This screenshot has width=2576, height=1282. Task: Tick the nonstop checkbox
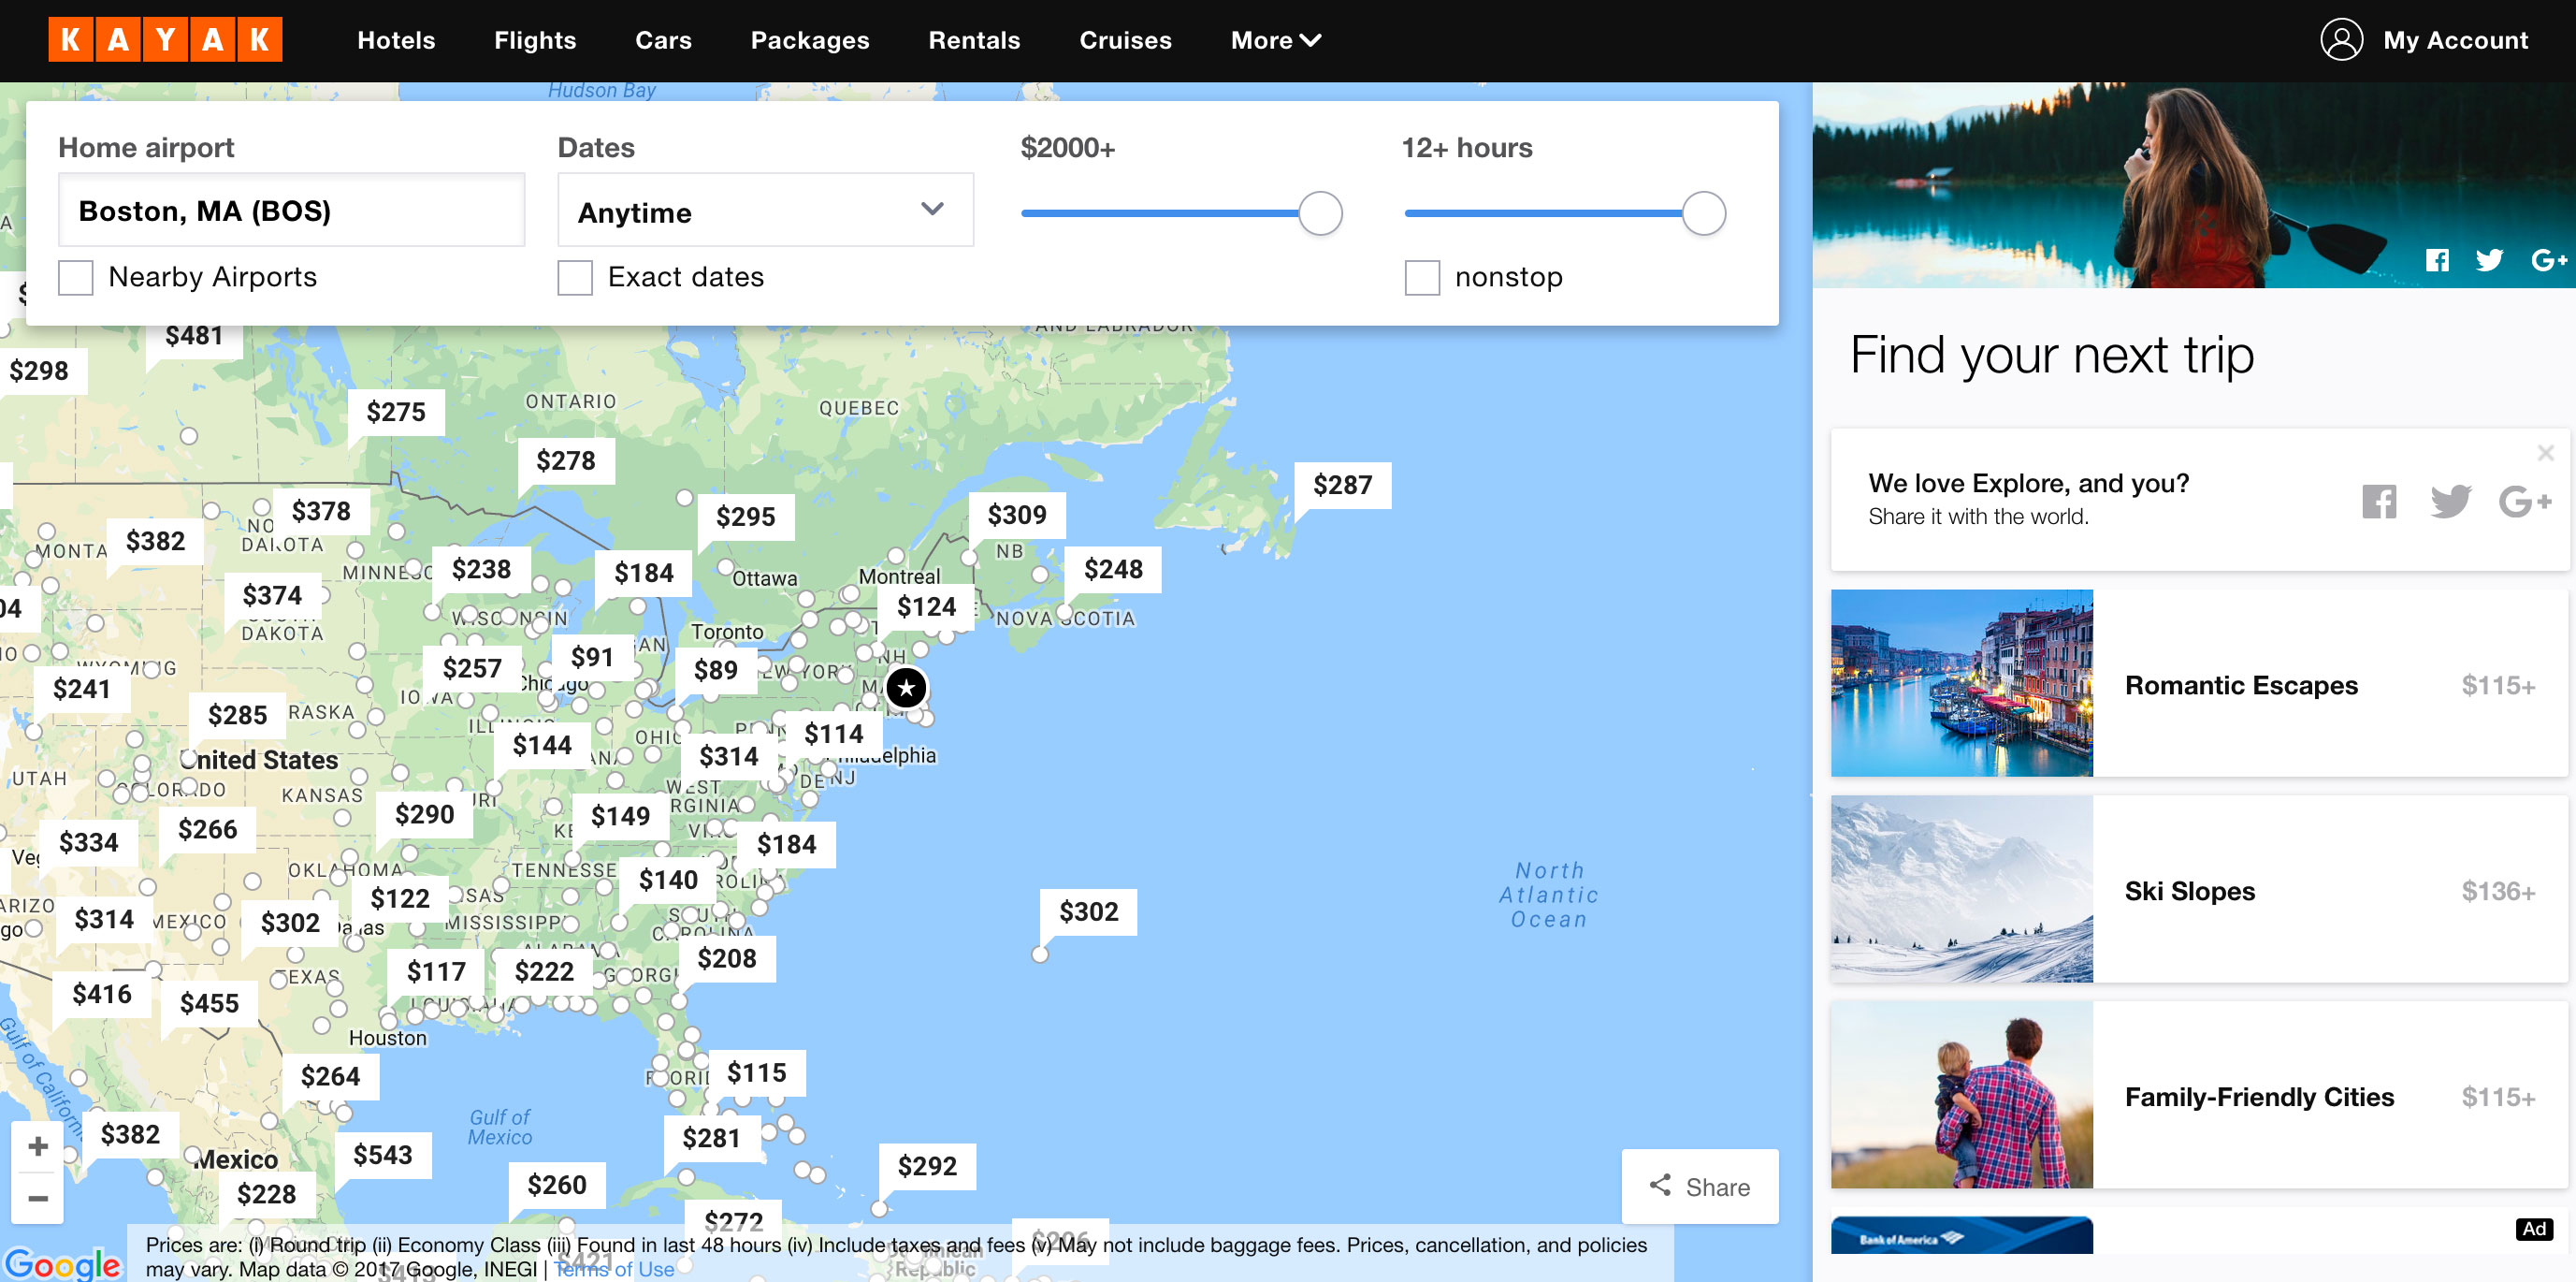coord(1422,277)
